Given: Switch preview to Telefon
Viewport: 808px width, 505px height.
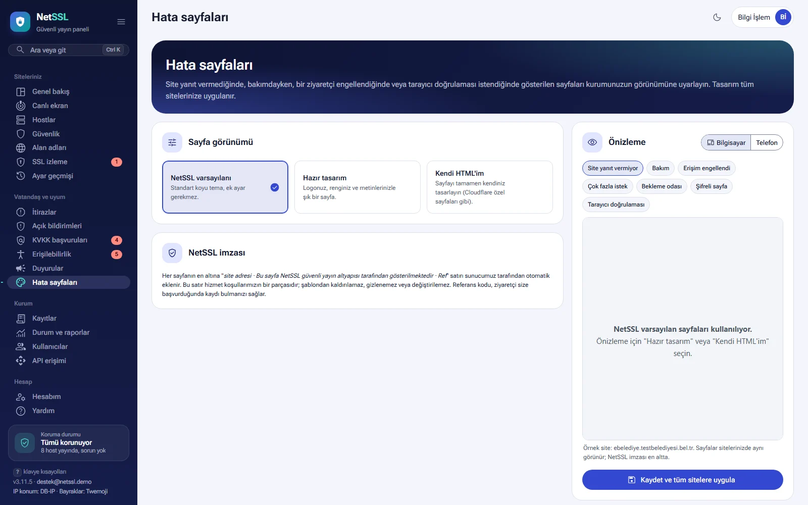Looking at the screenshot, I should (x=767, y=142).
